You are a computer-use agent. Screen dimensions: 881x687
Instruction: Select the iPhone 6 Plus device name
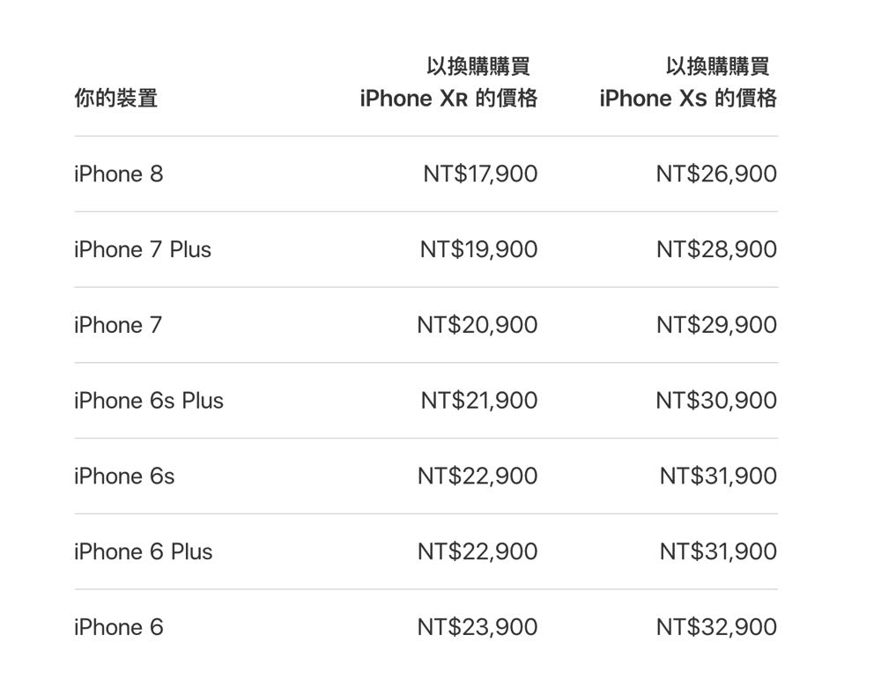click(x=143, y=552)
